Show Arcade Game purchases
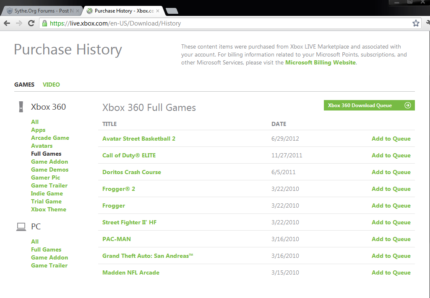The image size is (430, 298). click(x=50, y=138)
